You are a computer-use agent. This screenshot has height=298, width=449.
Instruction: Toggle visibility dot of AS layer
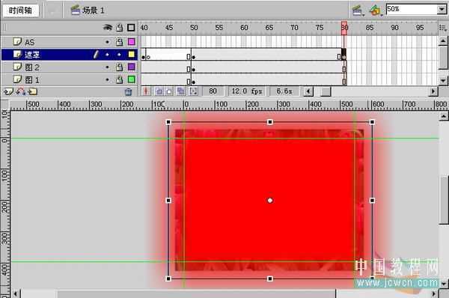[x=107, y=42]
